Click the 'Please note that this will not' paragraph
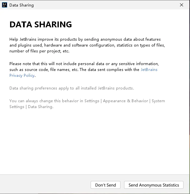 click(x=84, y=70)
